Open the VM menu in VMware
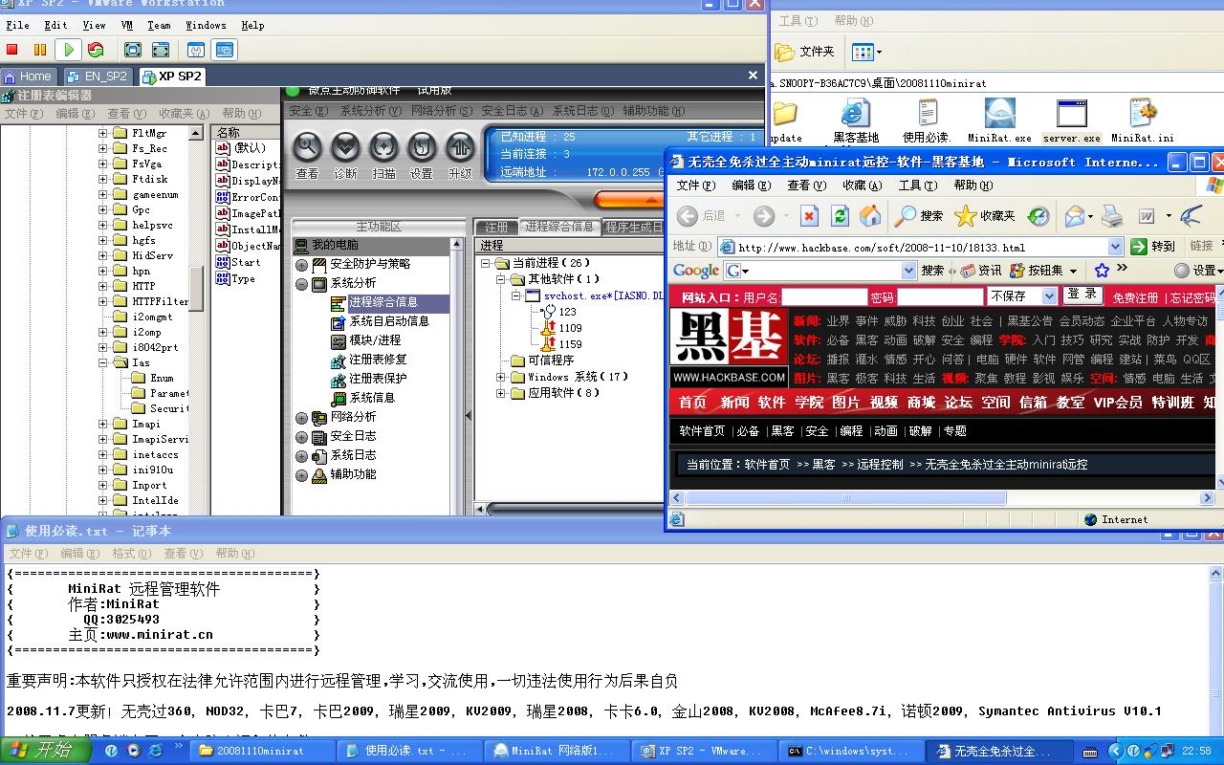 click(127, 25)
